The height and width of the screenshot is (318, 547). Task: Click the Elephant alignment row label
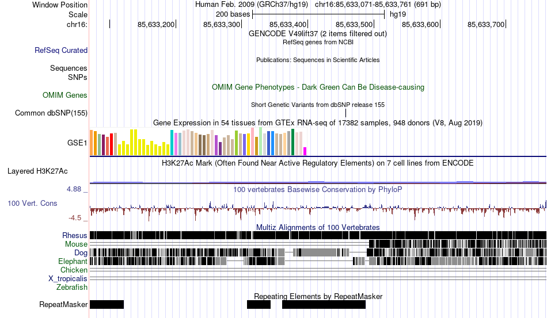point(73,261)
